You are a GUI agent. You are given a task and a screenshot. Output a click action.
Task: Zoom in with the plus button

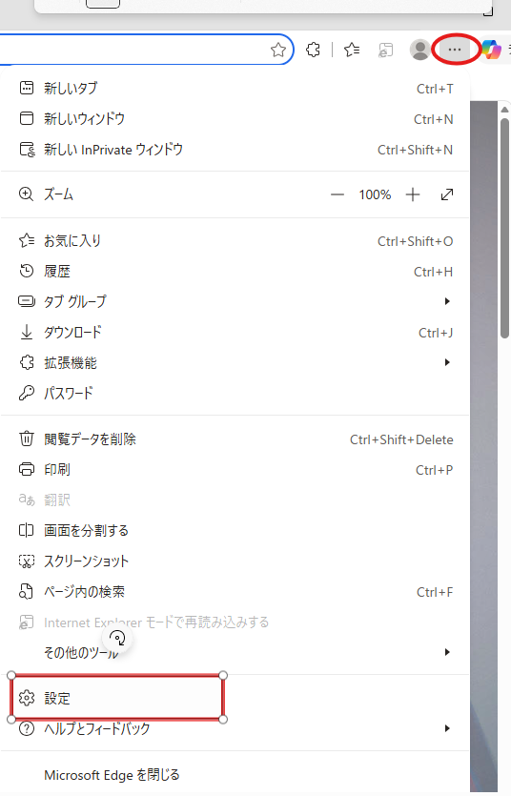pyautogui.click(x=413, y=194)
